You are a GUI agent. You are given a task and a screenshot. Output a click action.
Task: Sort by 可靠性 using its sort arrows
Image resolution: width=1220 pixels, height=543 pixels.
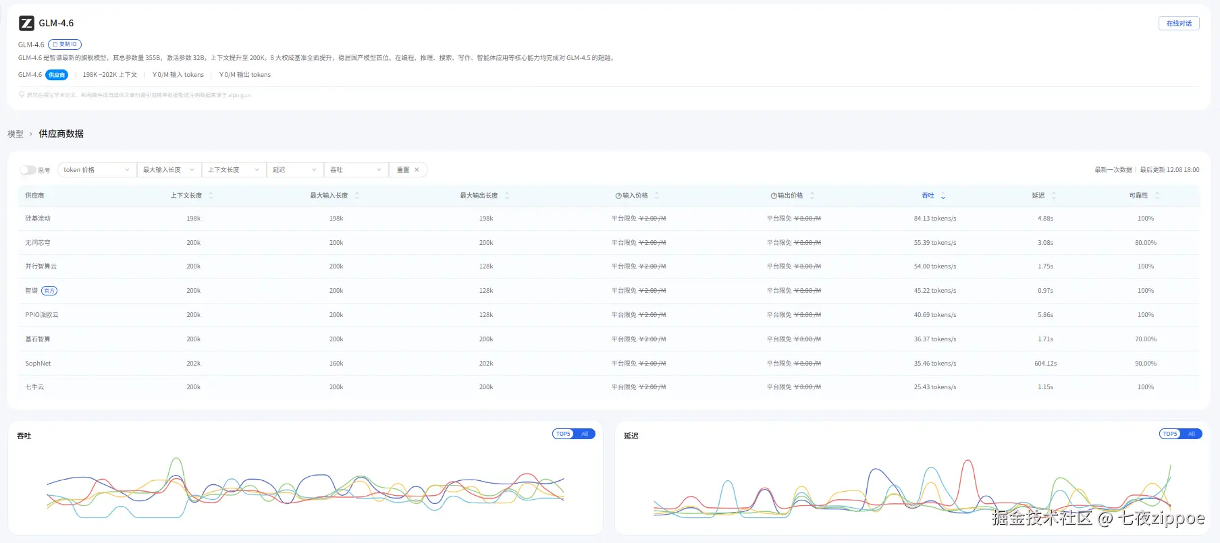(1157, 196)
